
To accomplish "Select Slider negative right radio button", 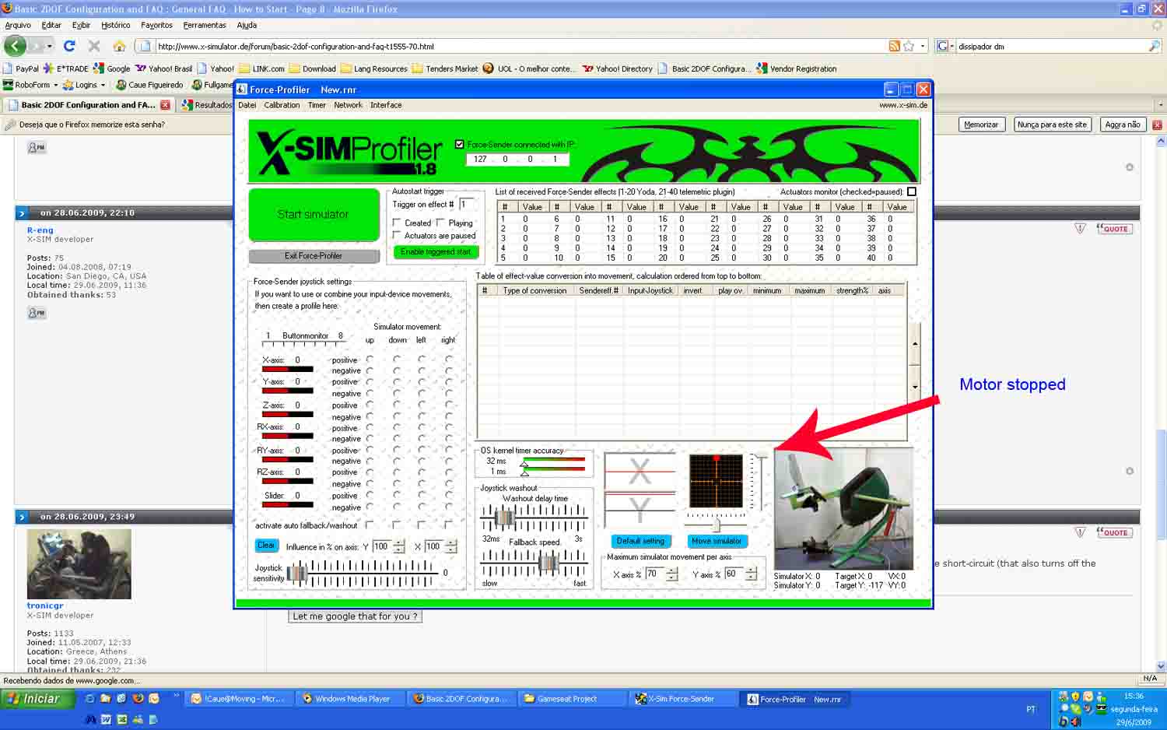I will point(448,507).
